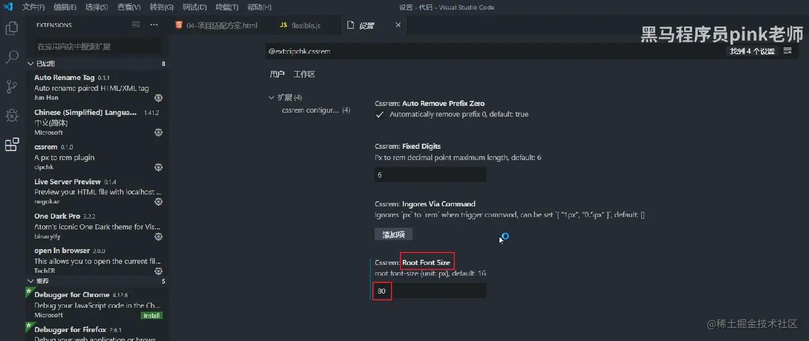The height and width of the screenshot is (341, 809).
Task: Open the 调试(D) menu
Action: tap(194, 7)
